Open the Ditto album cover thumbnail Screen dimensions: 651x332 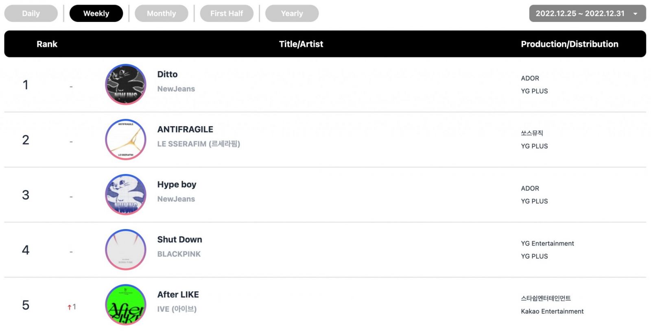[x=126, y=84]
